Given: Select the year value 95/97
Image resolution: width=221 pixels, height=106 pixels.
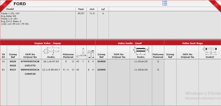Looking at the screenshot, I should pos(81,13).
